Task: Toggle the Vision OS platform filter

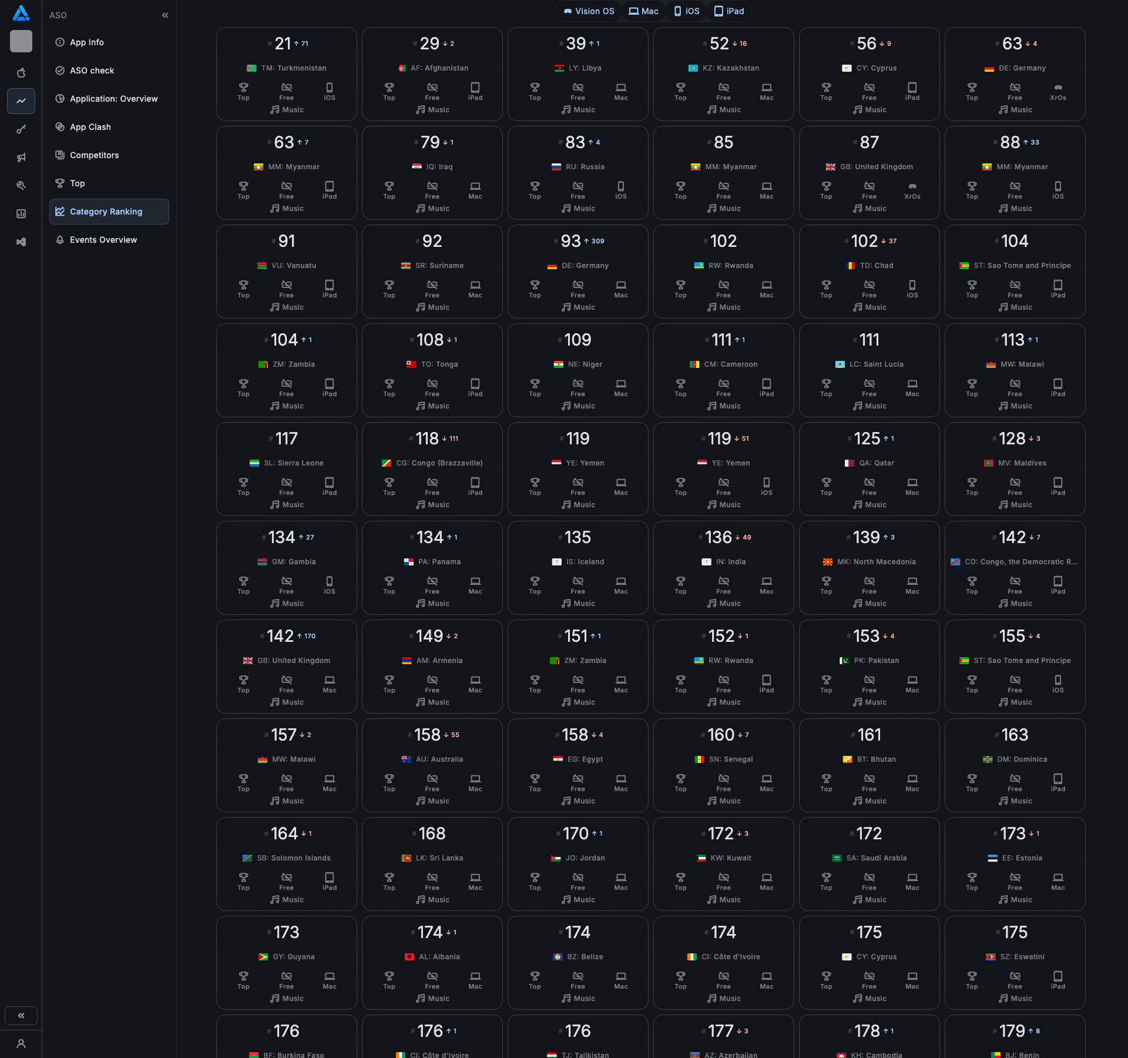Action: coord(589,11)
